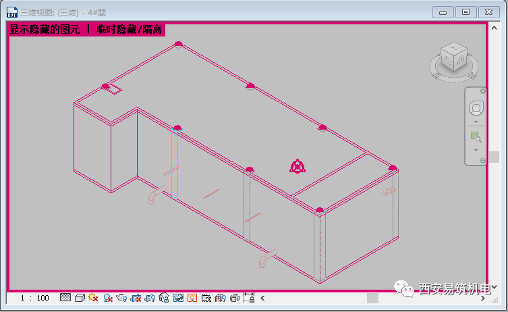Minimize the 3D view window

point(443,12)
